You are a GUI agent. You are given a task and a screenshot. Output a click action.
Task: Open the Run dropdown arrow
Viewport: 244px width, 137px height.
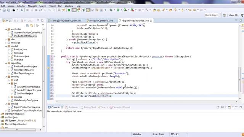[121, 10]
